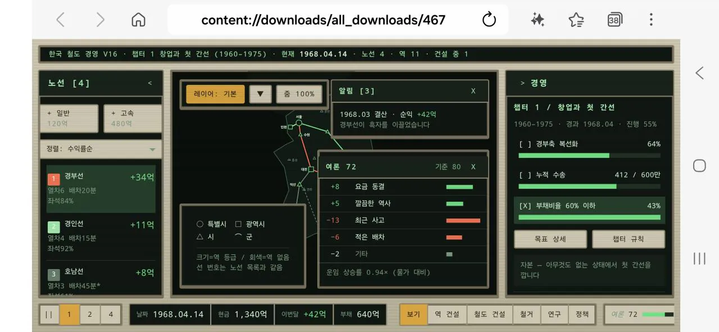Set game speed to 4
This screenshot has height=332, width=719.
coord(111,315)
